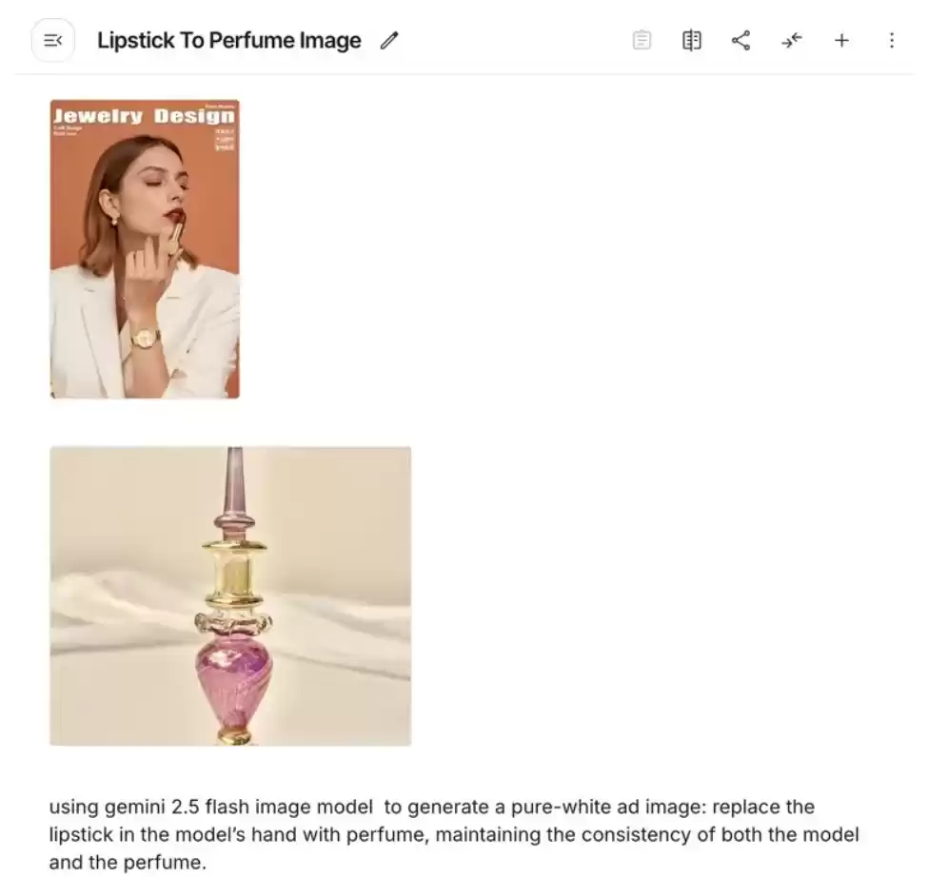
Task: Collapse the sidebar with the menu toggle icon
Action: (53, 41)
